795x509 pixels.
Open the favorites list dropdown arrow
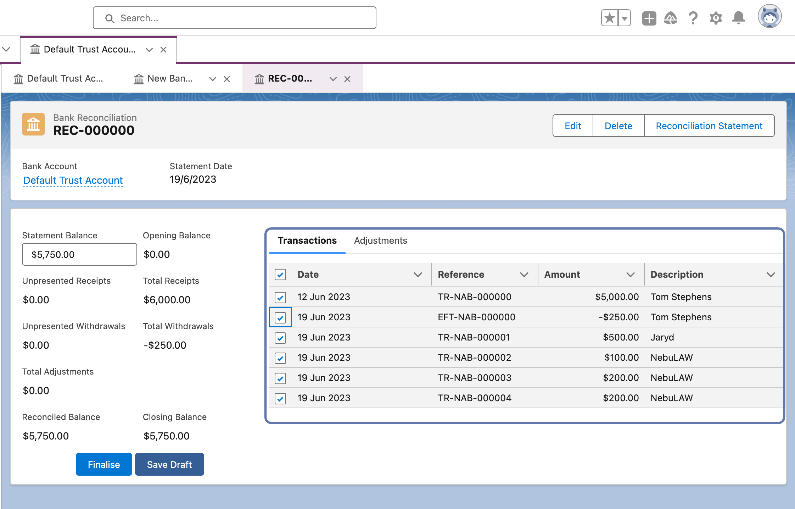pyautogui.click(x=625, y=18)
